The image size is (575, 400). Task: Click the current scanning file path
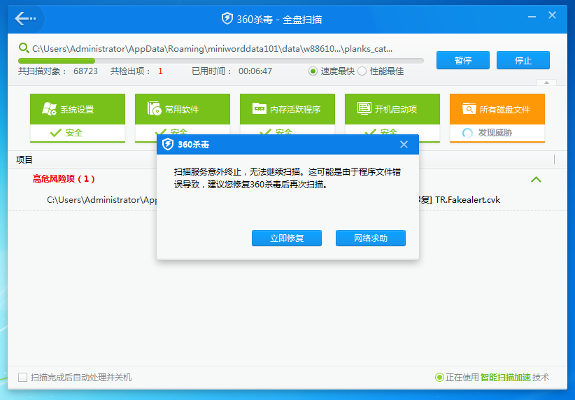tap(213, 48)
